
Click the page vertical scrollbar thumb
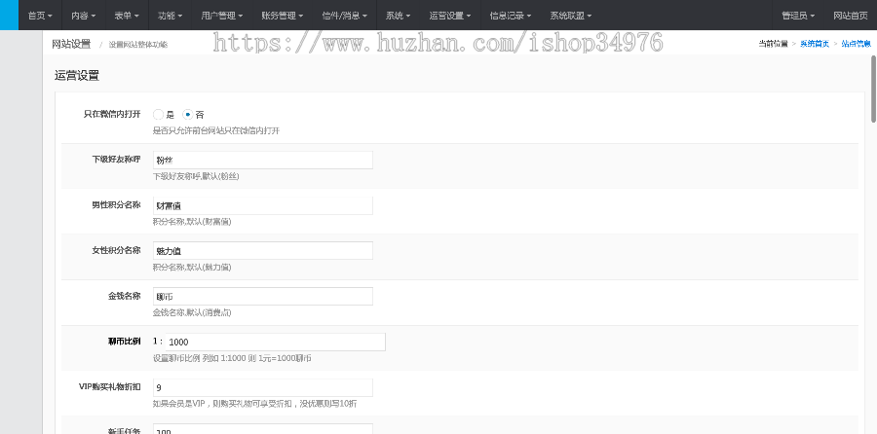coord(874,90)
